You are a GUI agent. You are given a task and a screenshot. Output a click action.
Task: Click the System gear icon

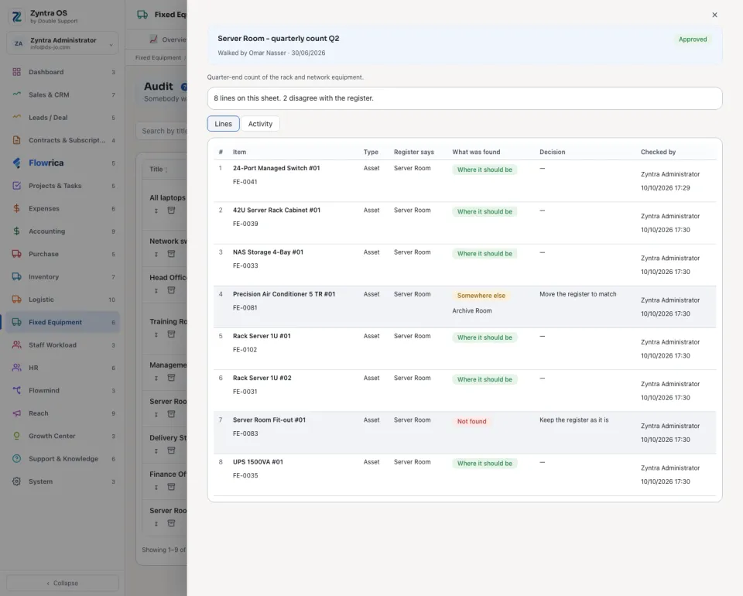point(16,481)
